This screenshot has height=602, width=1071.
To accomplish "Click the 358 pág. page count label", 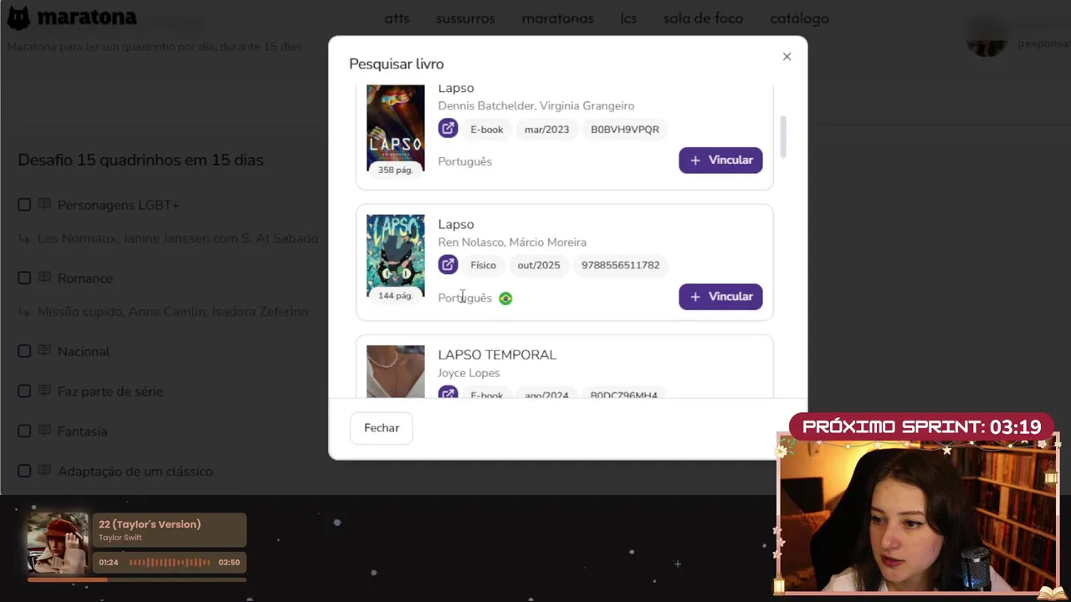I will tap(395, 170).
